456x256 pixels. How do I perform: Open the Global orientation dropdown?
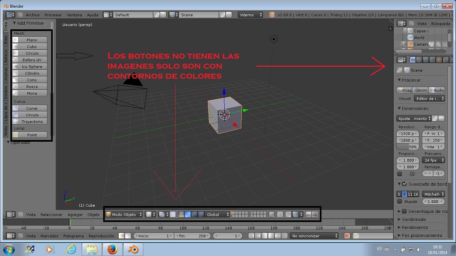point(218,215)
